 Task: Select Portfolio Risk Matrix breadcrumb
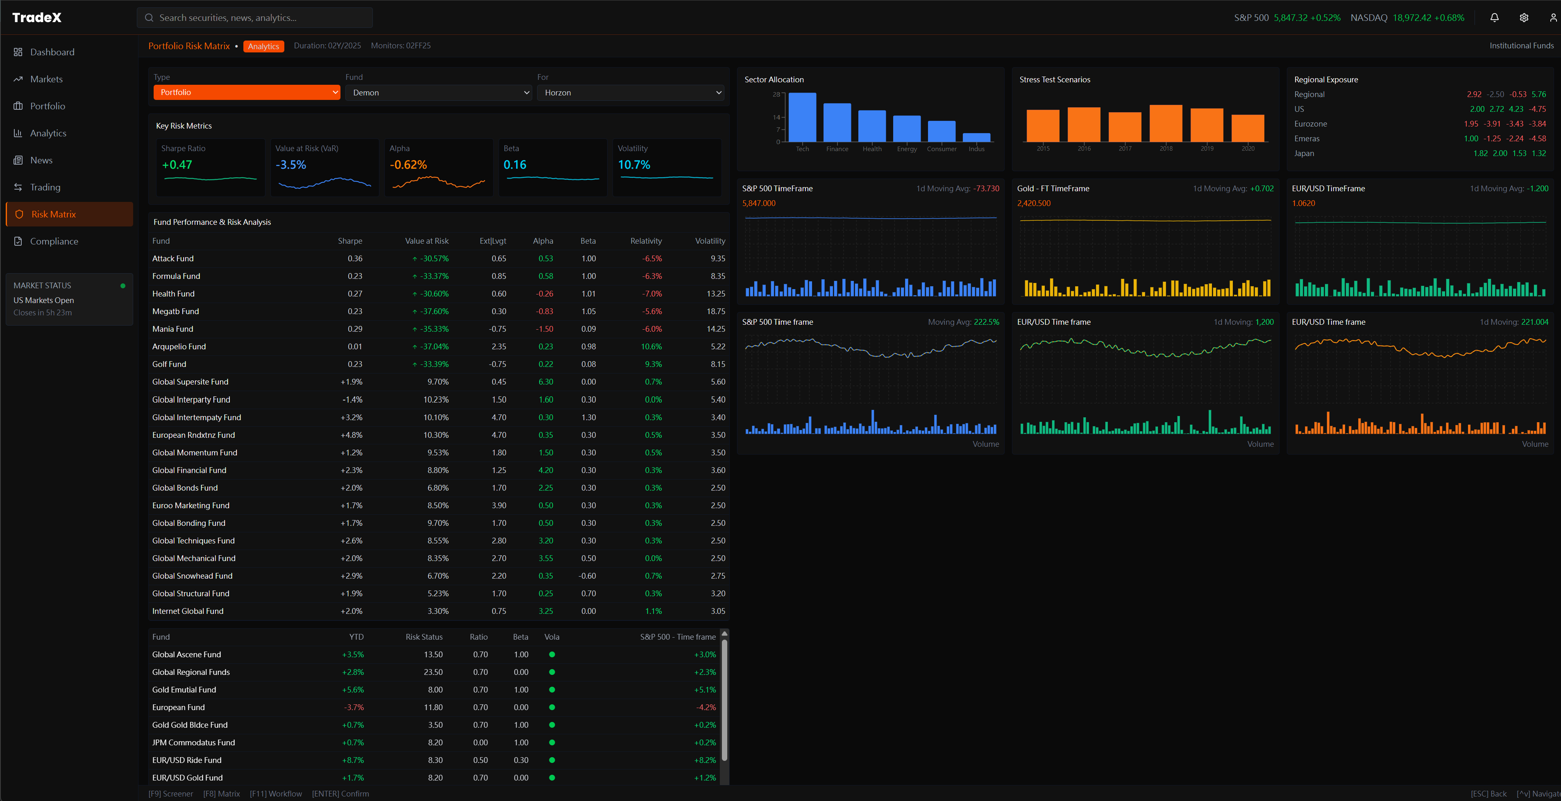pos(189,45)
